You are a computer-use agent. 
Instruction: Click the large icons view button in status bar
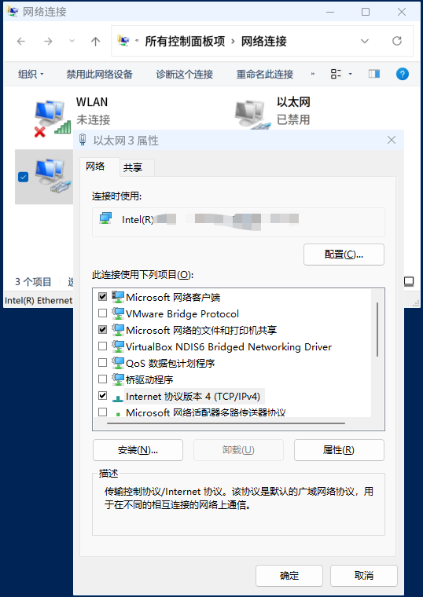point(409,282)
